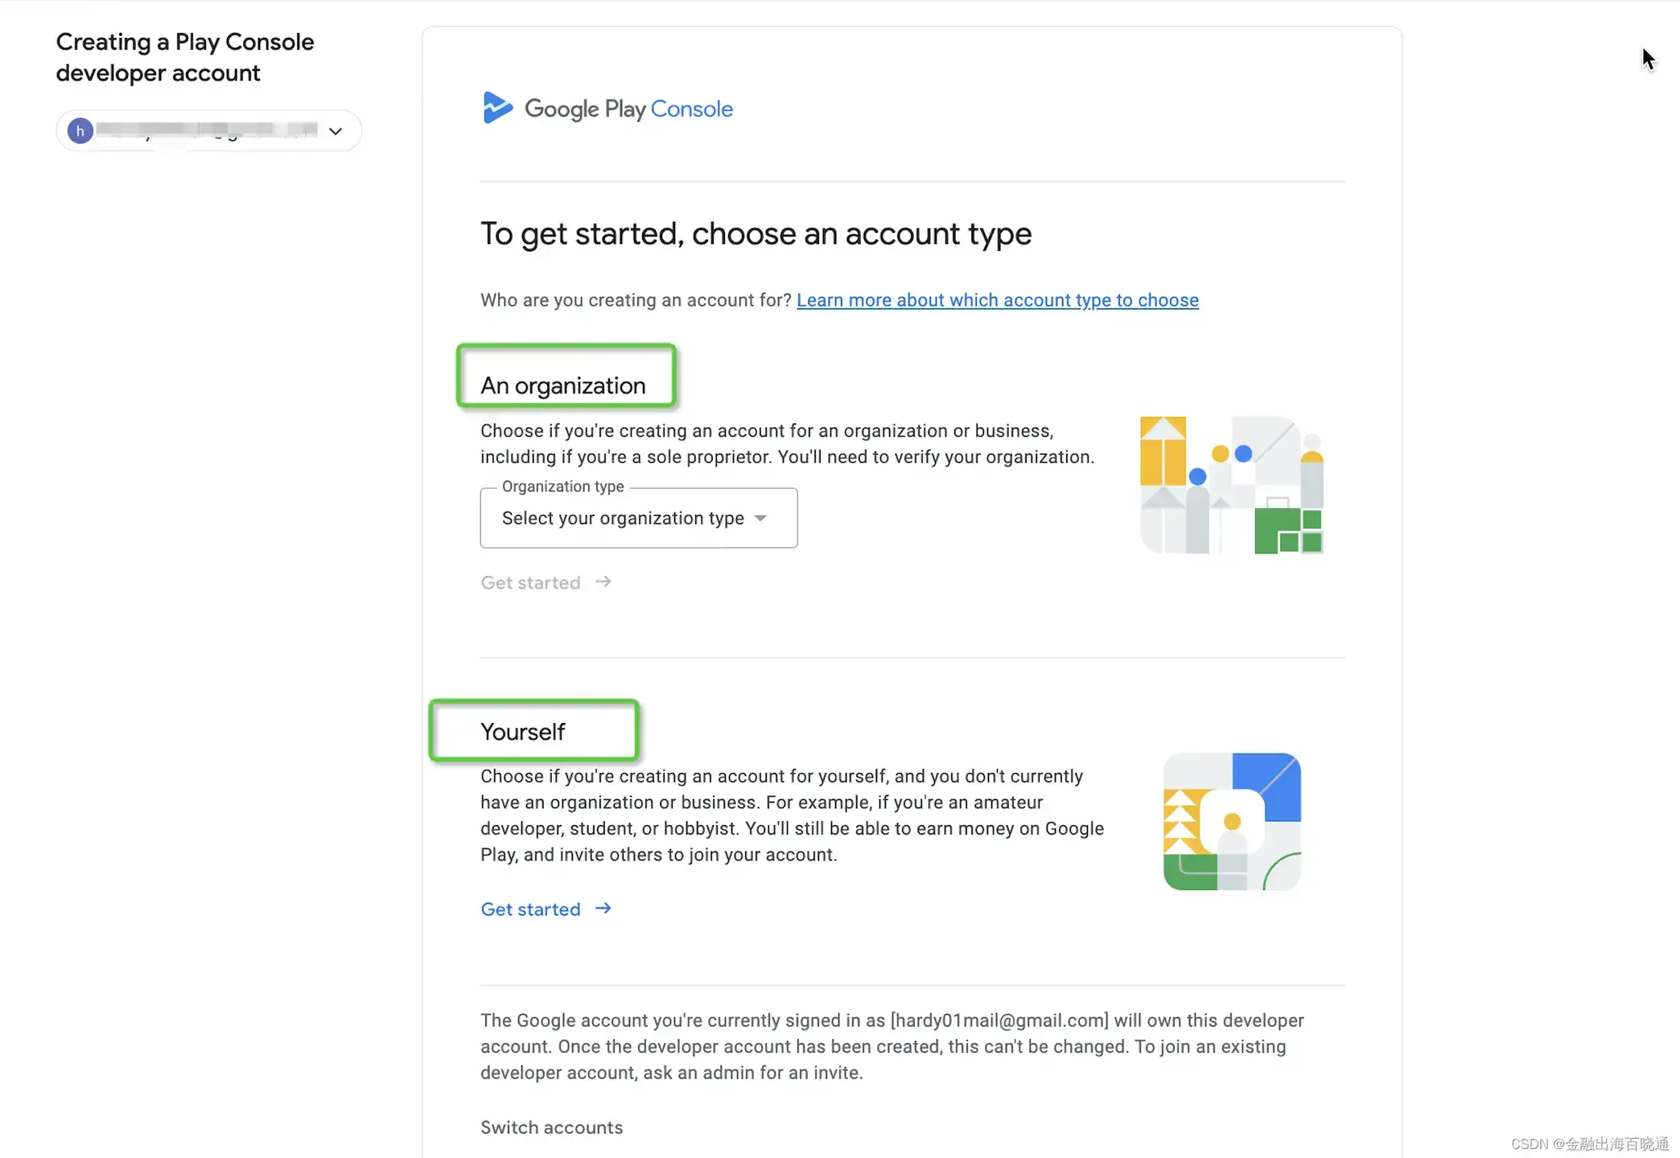Click the blurred account email selector
Viewport: 1680px width, 1158px height.
click(x=207, y=130)
